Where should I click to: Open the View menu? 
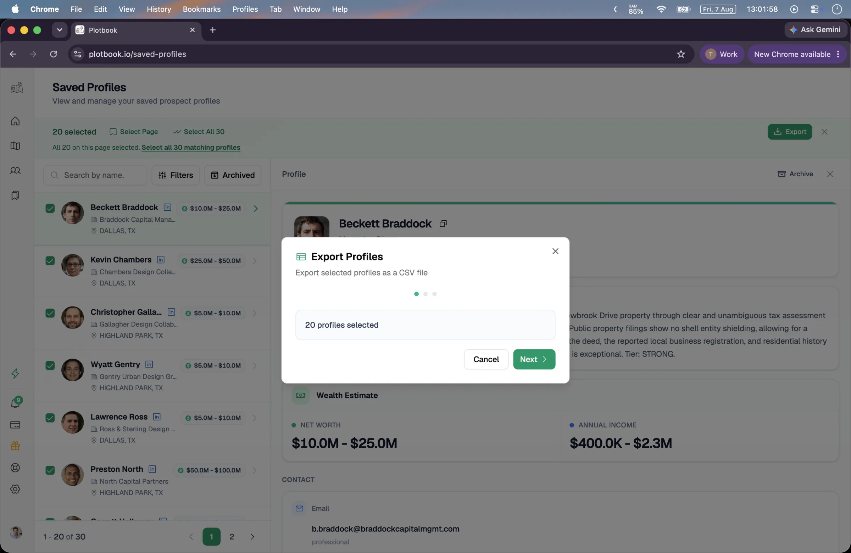pyautogui.click(x=127, y=9)
